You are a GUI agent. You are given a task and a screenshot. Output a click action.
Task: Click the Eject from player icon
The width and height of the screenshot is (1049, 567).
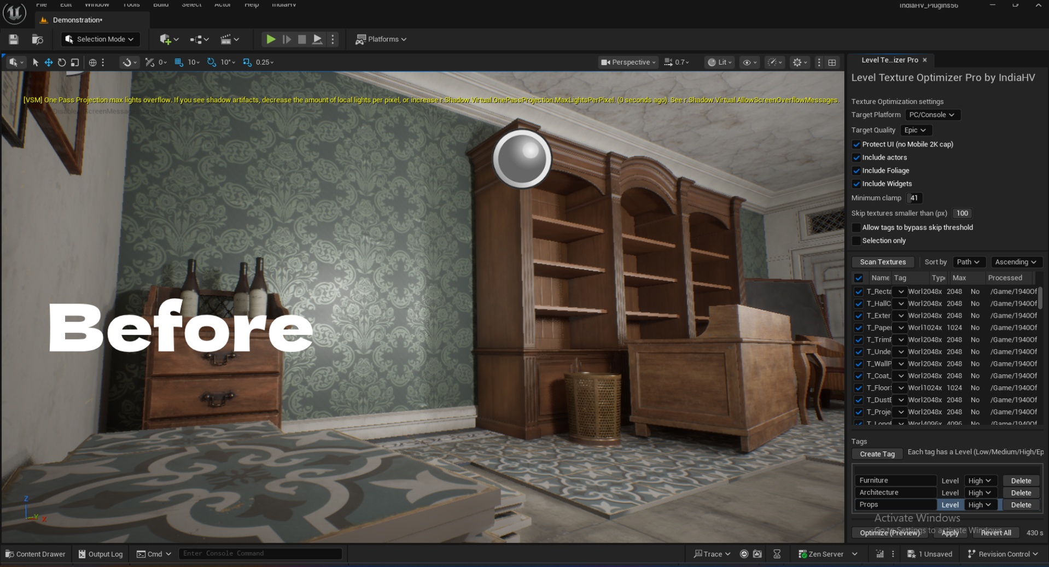click(317, 39)
